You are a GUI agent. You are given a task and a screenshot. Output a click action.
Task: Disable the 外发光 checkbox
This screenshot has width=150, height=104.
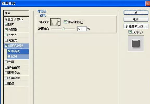point(6,35)
